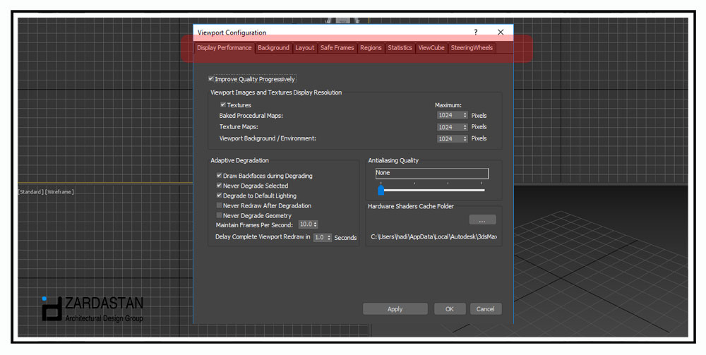Open the Safe Frames tab
Screen dimensions: 706x355
click(x=337, y=48)
